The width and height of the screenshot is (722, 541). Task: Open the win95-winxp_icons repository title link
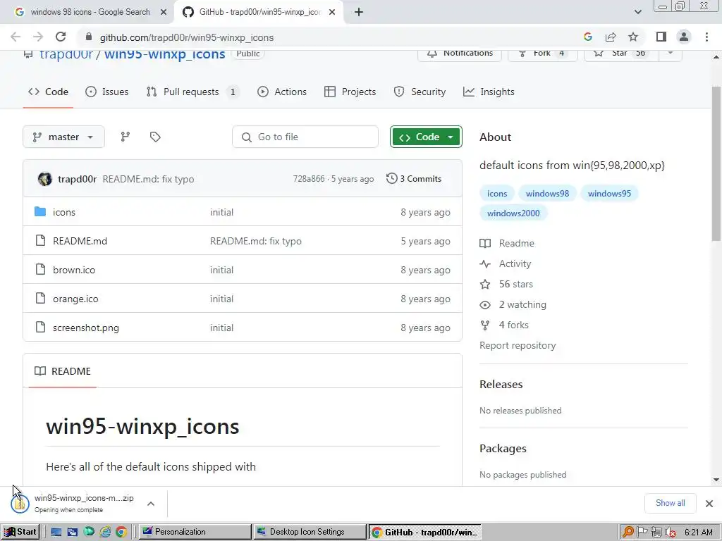164,54
